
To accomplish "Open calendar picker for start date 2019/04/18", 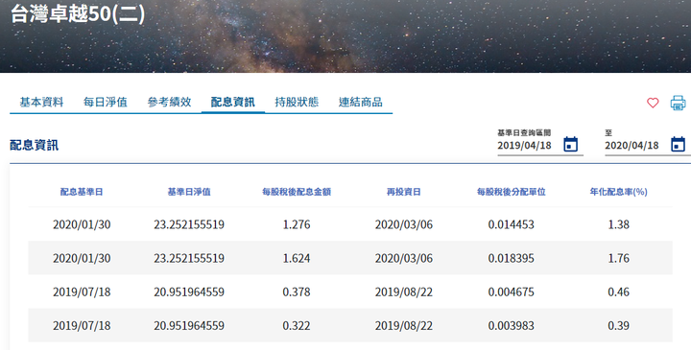I will (x=571, y=145).
